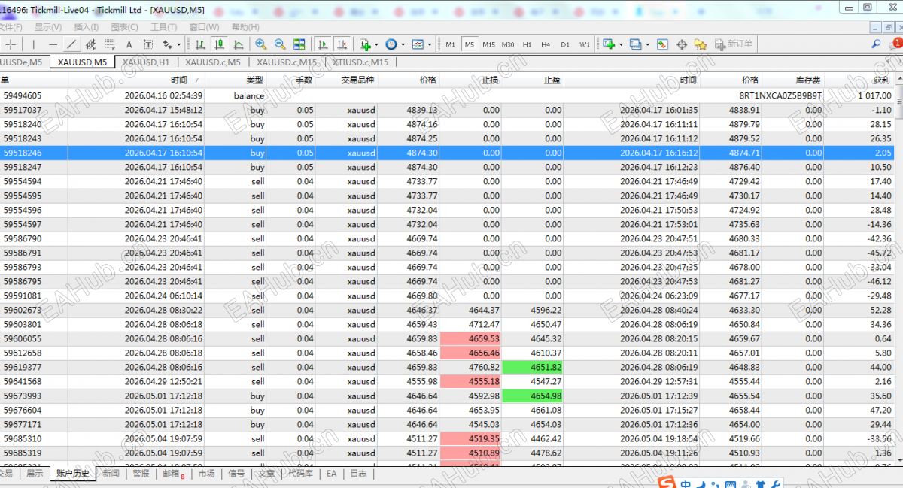Set timeframe to M15

489,44
